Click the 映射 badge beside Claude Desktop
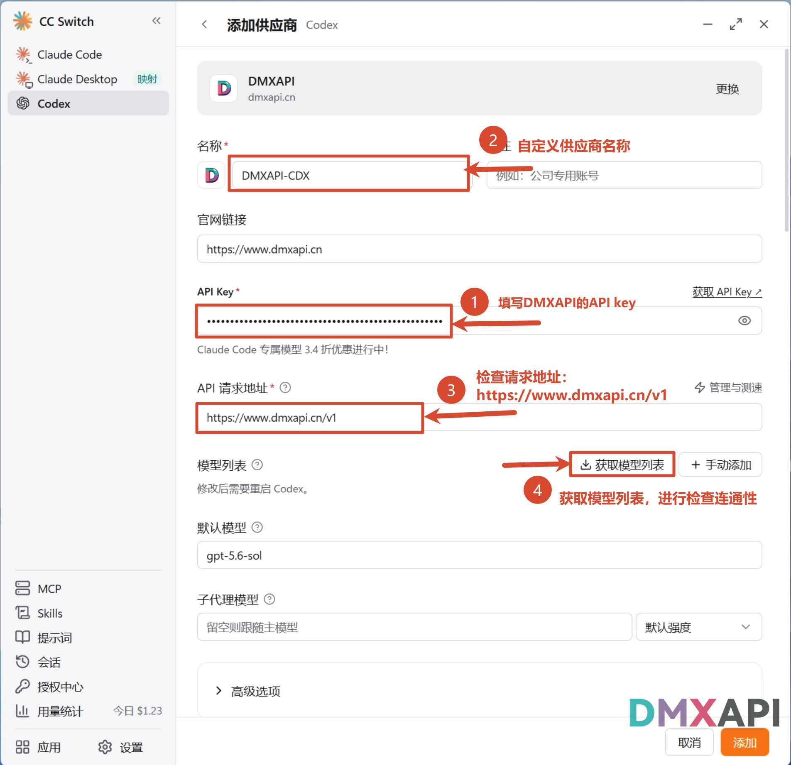The height and width of the screenshot is (765, 791). pos(147,79)
